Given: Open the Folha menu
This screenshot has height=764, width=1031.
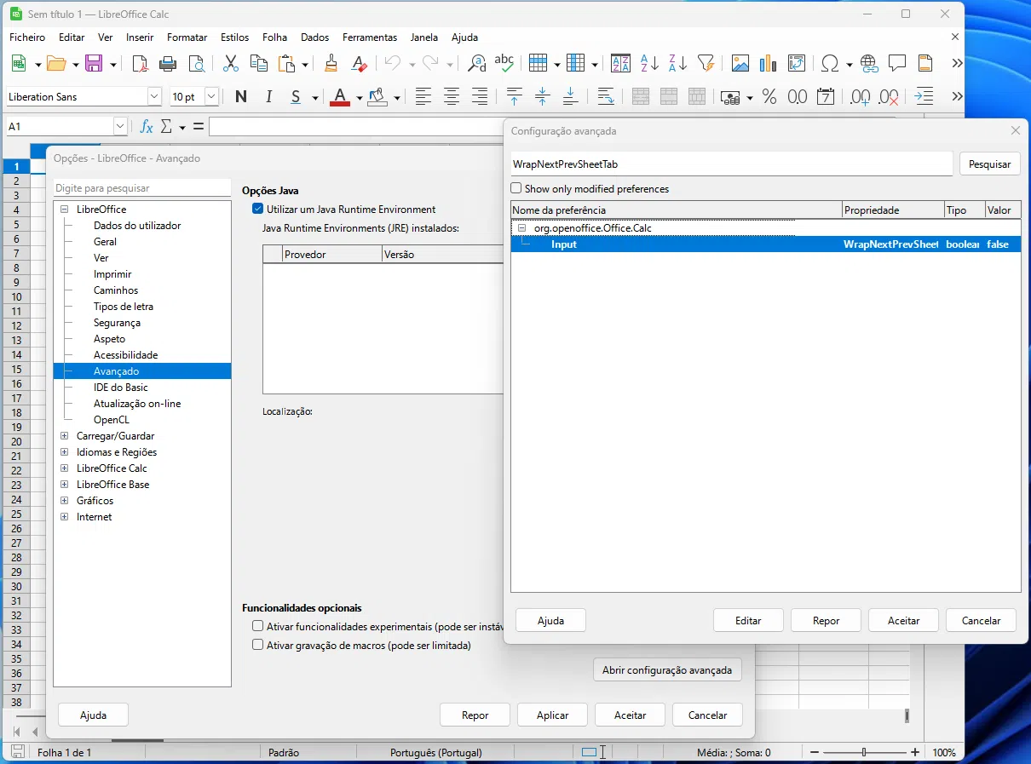Looking at the screenshot, I should coord(274,37).
